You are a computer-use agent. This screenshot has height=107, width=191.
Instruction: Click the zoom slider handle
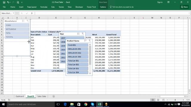coord(175,100)
